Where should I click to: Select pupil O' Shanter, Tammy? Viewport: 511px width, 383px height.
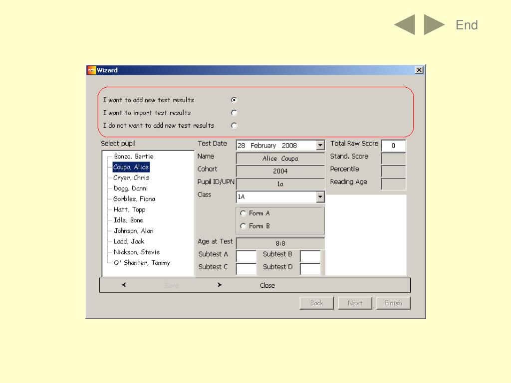(x=142, y=263)
